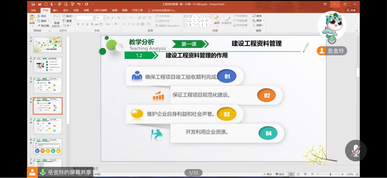Switch to the Slide Show (幻灯片放映) tab
The height and width of the screenshot is (178, 387).
point(100,10)
